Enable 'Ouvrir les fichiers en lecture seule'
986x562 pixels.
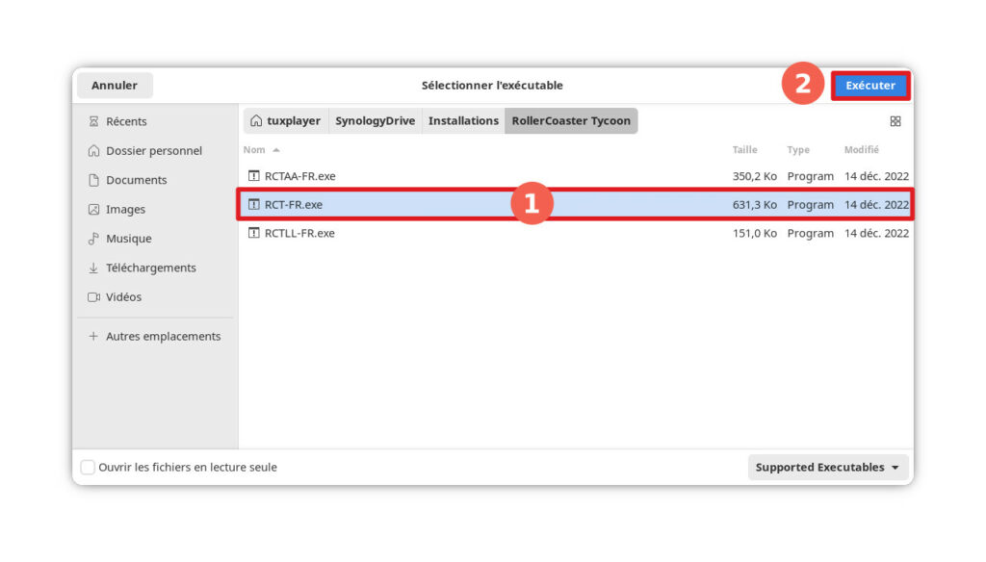(x=88, y=468)
